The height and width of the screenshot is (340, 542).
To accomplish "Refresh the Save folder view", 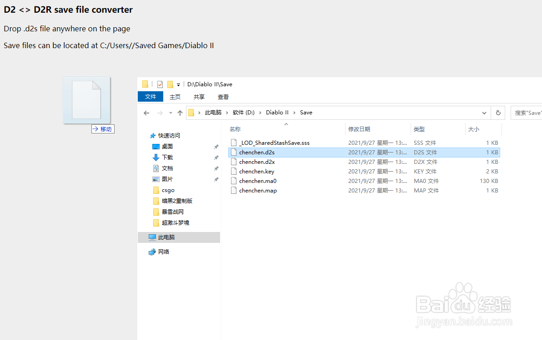I will tap(498, 113).
